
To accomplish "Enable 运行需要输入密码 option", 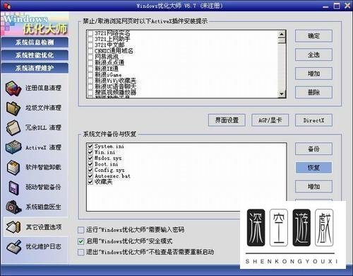I will tap(80, 230).
